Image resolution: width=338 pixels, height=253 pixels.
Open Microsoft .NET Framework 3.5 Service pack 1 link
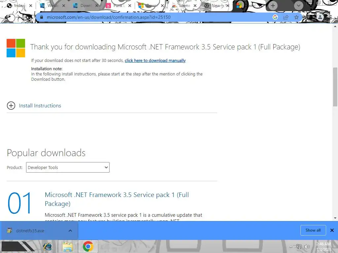[117, 199]
